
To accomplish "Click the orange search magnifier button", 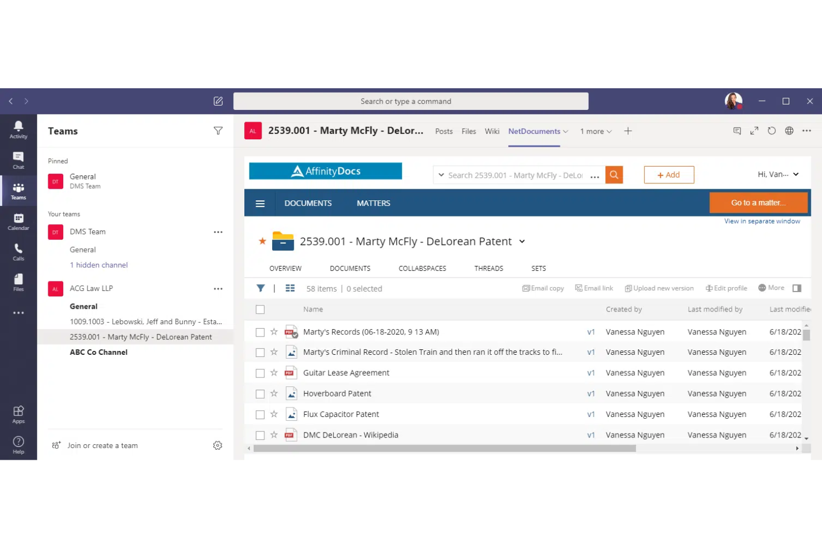I will 614,175.
